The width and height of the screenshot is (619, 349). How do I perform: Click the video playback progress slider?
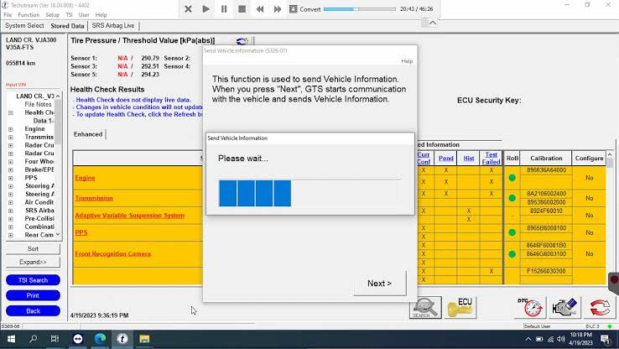pos(361,9)
